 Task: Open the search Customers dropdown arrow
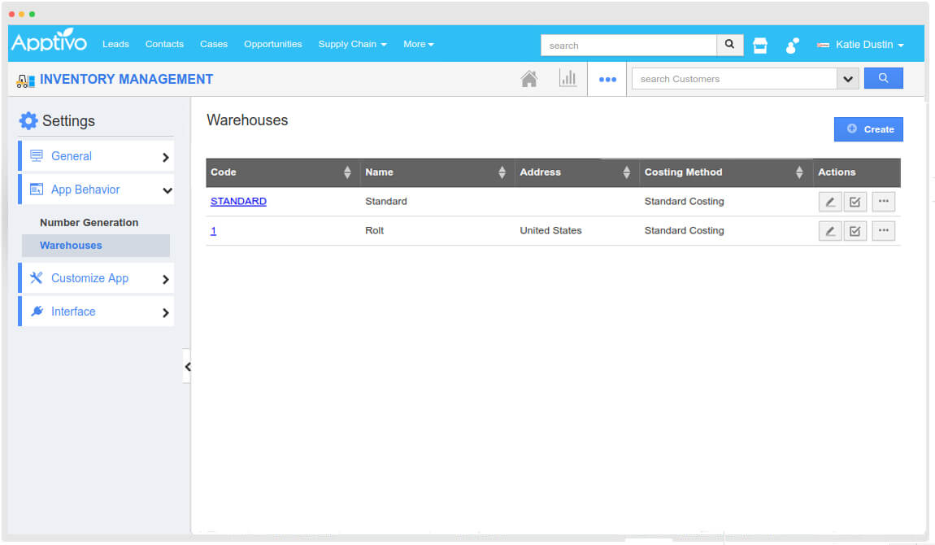point(847,78)
